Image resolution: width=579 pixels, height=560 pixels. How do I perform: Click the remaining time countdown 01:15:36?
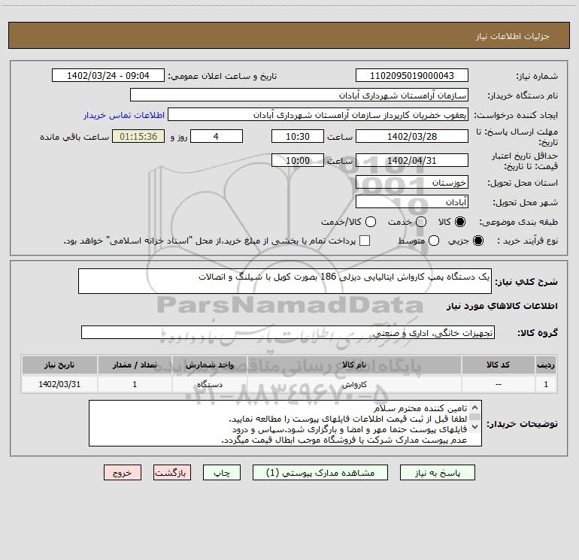tap(138, 136)
